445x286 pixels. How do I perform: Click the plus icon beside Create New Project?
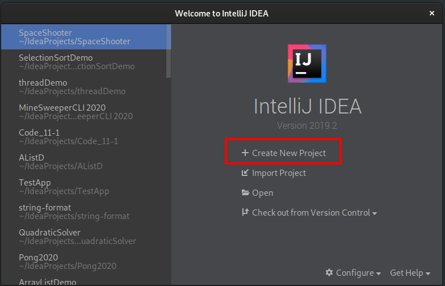point(245,153)
